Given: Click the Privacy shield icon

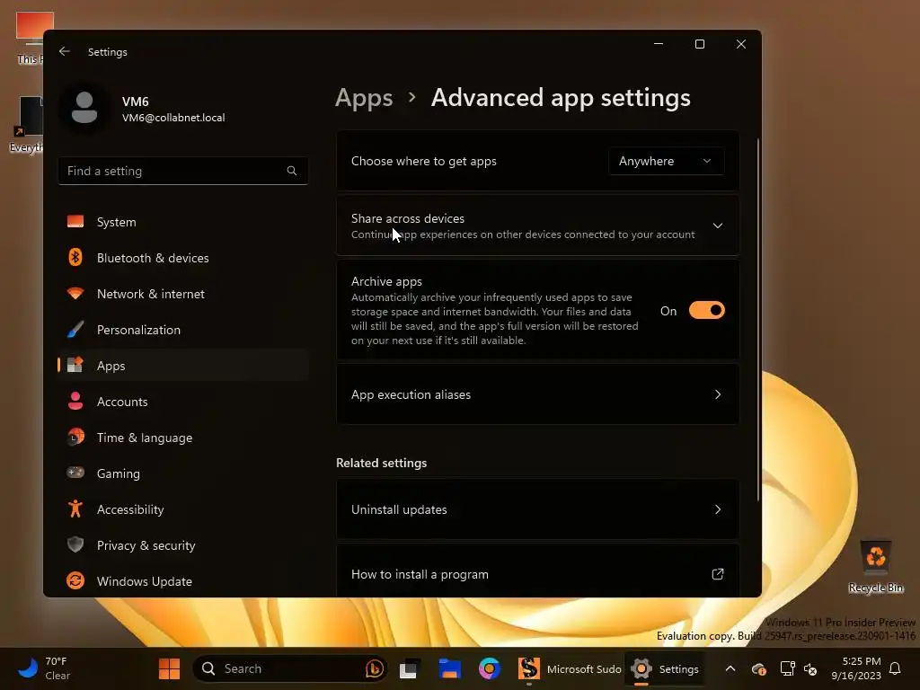Looking at the screenshot, I should coord(75,544).
